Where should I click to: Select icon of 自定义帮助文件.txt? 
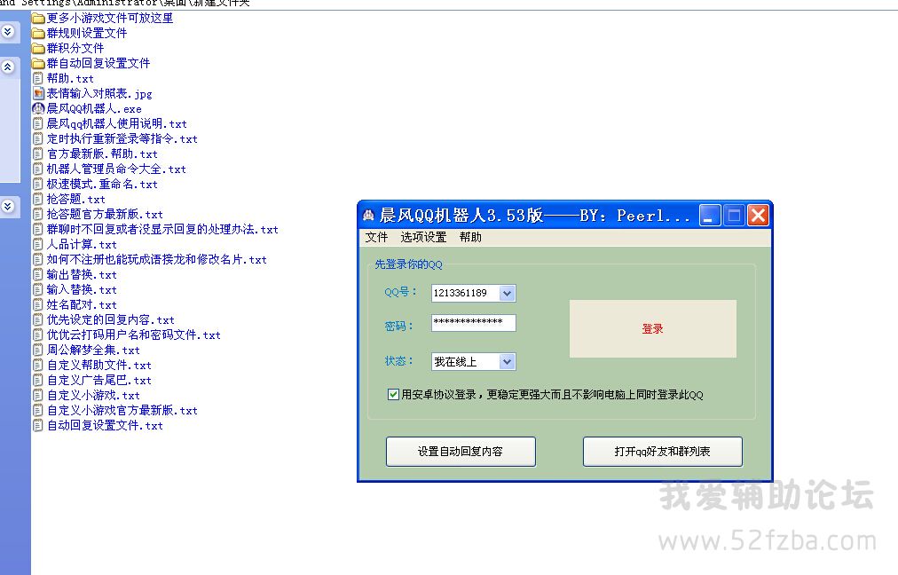click(x=38, y=365)
